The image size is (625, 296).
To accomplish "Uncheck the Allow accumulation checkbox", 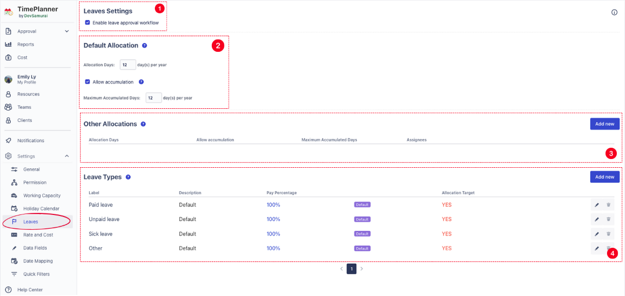I will click(x=88, y=82).
